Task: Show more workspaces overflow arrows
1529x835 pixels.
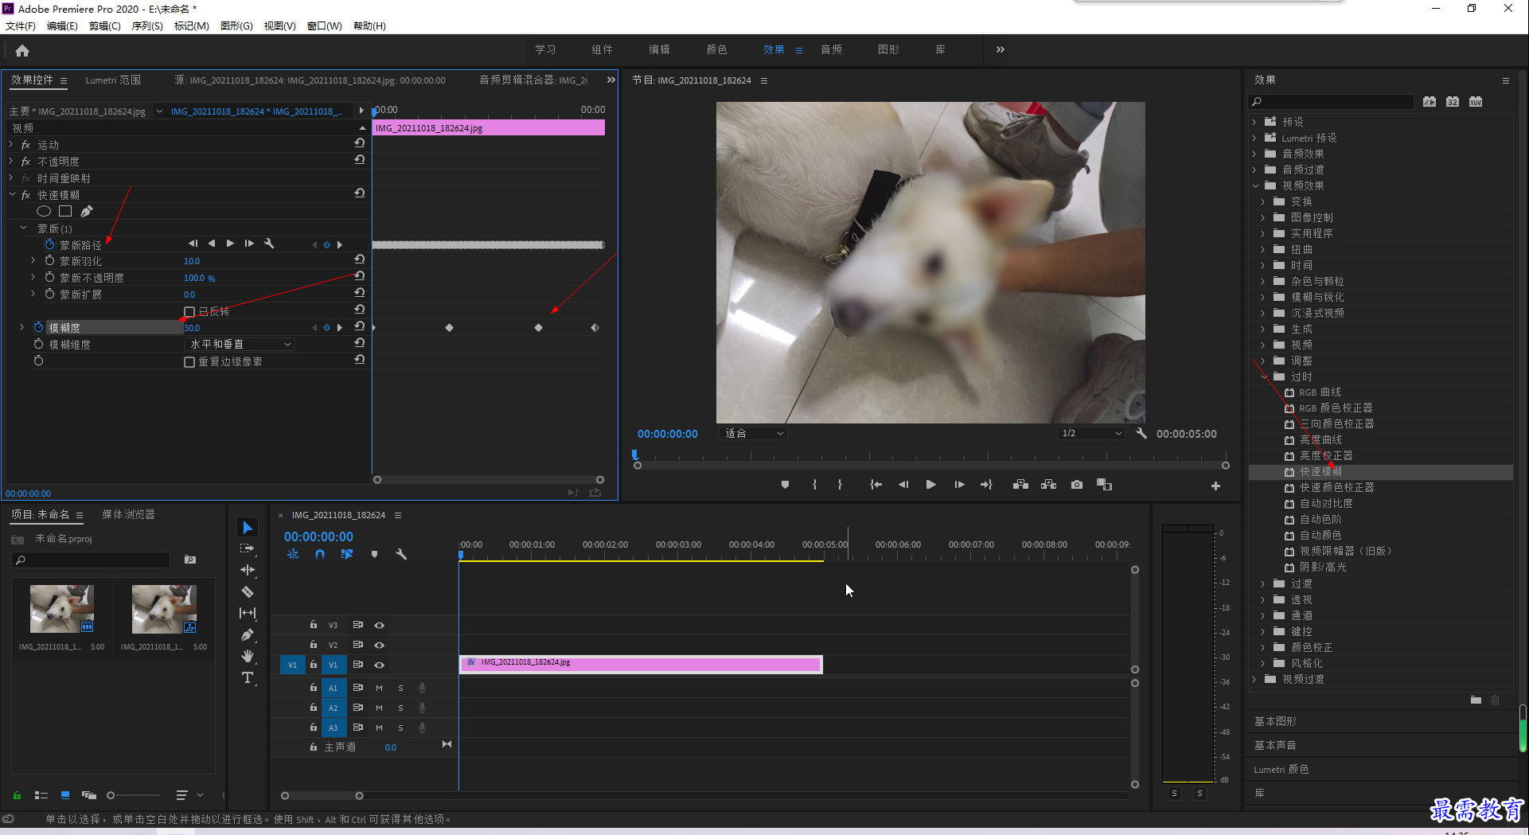Action: pos(1000,49)
